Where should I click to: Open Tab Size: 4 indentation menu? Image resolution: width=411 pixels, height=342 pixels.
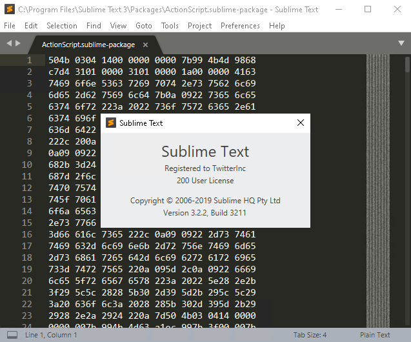pyautogui.click(x=310, y=335)
